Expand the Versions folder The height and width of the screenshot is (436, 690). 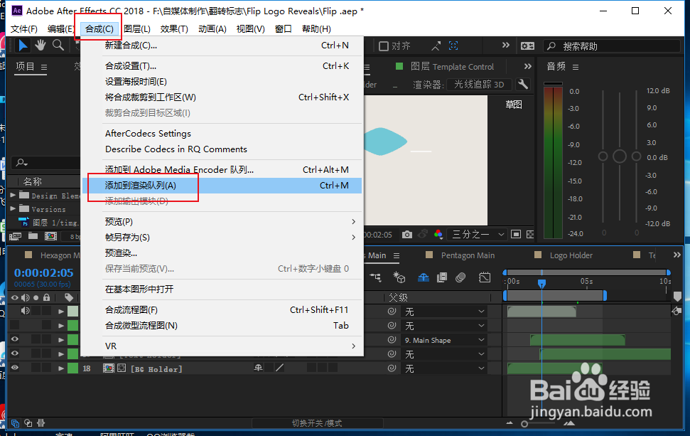click(13, 208)
